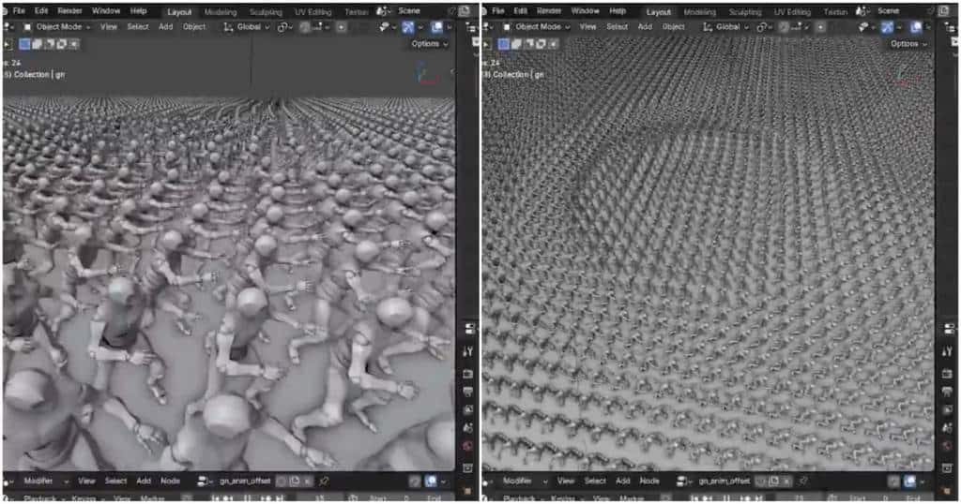Open World properties tab in left window

tap(468, 447)
